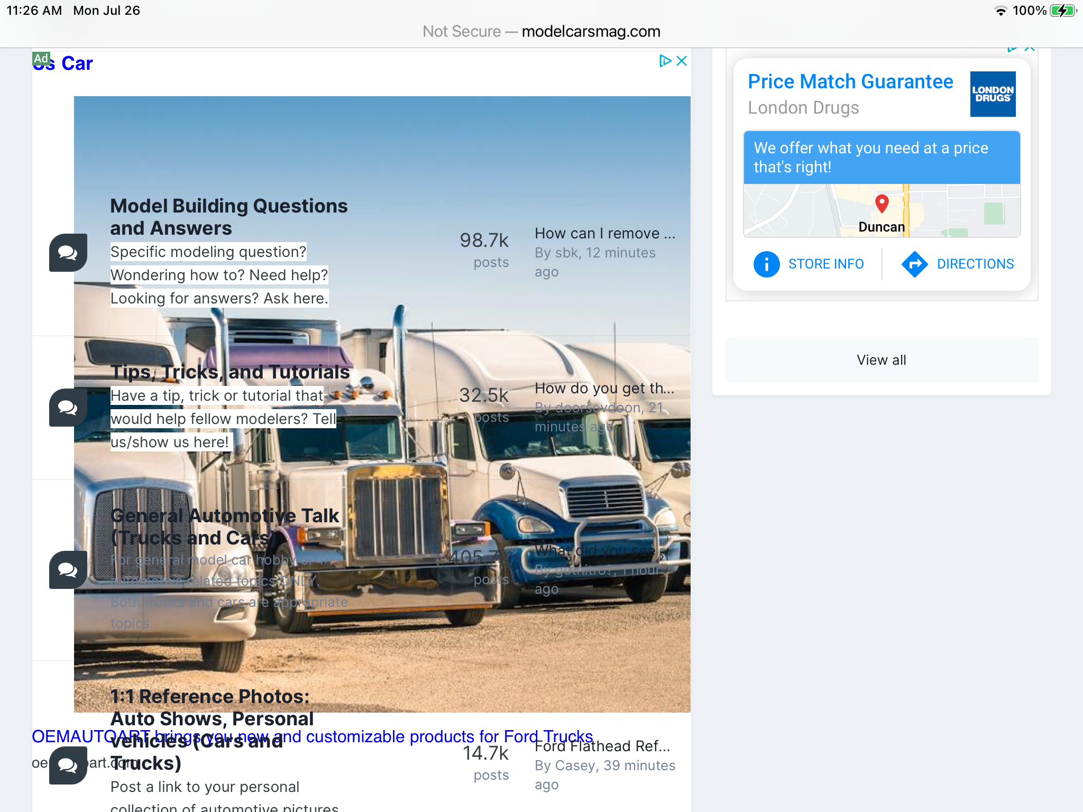Tap the battery status icon
This screenshot has height=812, width=1083.
(1063, 11)
